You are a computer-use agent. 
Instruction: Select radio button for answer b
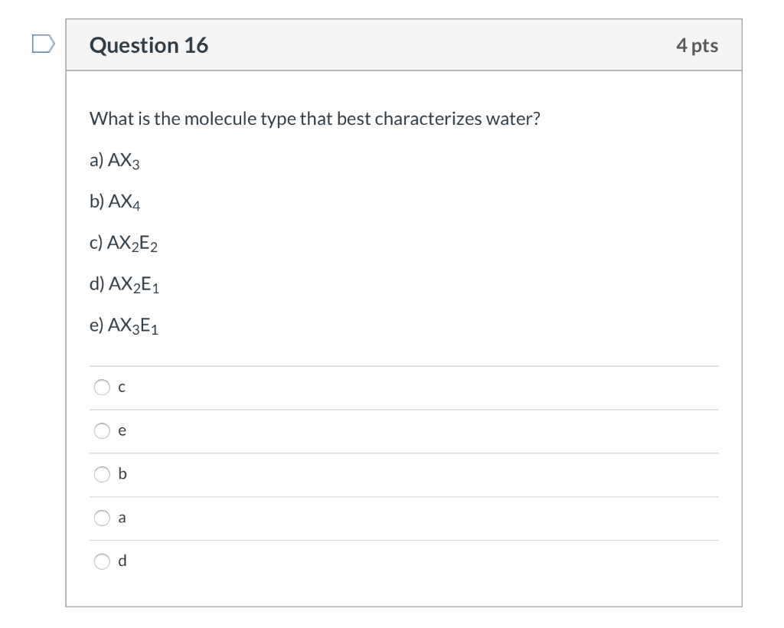click(x=102, y=475)
